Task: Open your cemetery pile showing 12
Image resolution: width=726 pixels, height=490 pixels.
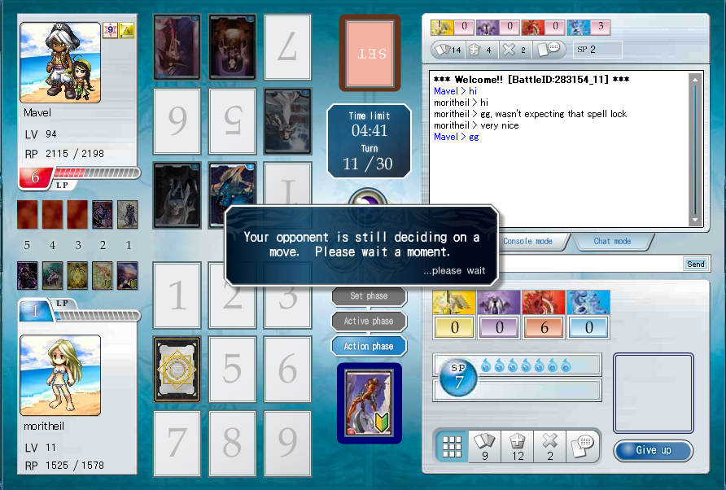Action: click(517, 446)
